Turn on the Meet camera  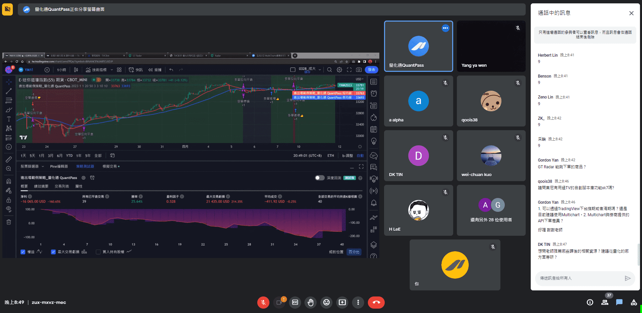tap(279, 302)
